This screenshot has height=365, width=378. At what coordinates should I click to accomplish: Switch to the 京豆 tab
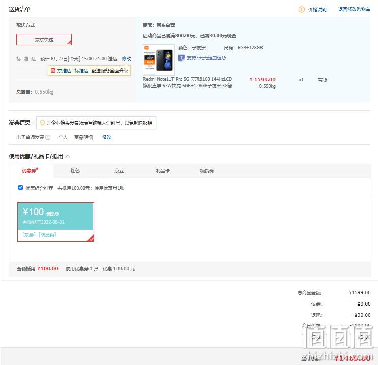(x=119, y=171)
